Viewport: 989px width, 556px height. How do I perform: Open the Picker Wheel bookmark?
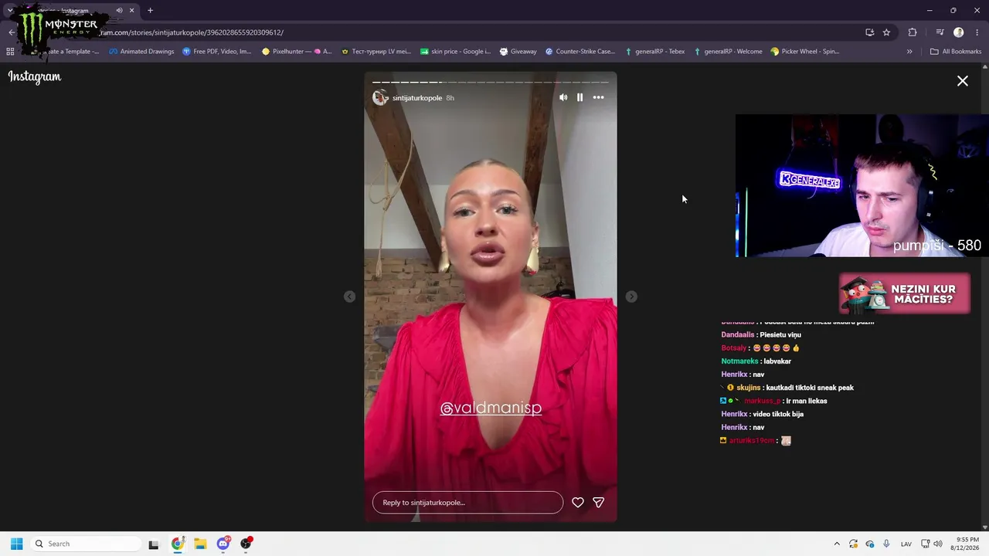[805, 52]
